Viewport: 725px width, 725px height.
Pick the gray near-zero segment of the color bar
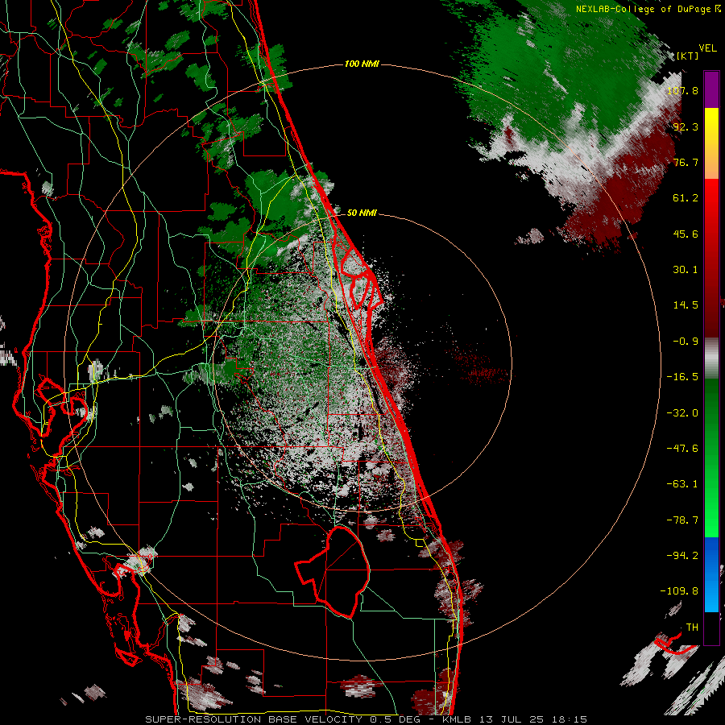[711, 358]
